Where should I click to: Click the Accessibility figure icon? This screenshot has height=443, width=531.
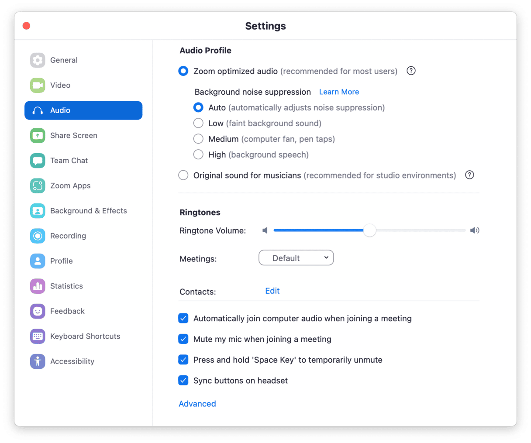38,361
